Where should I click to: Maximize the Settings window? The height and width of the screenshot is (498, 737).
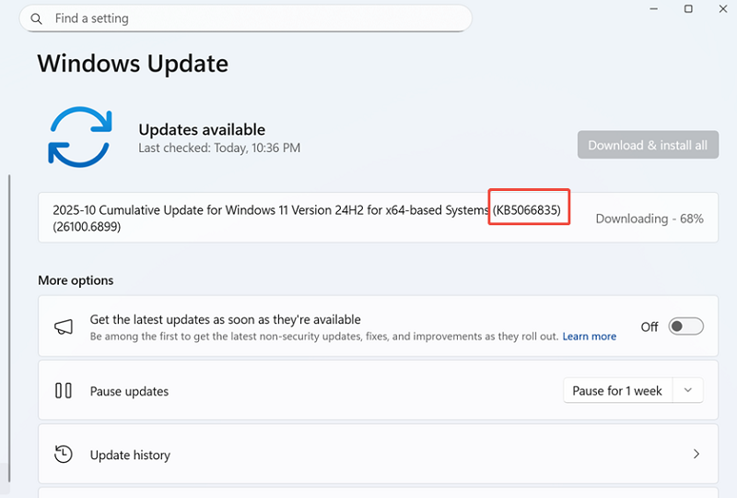coord(688,8)
